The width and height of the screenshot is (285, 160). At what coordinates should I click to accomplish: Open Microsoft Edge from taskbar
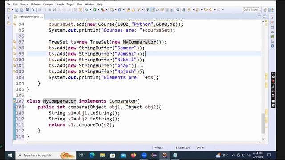(x=92, y=155)
